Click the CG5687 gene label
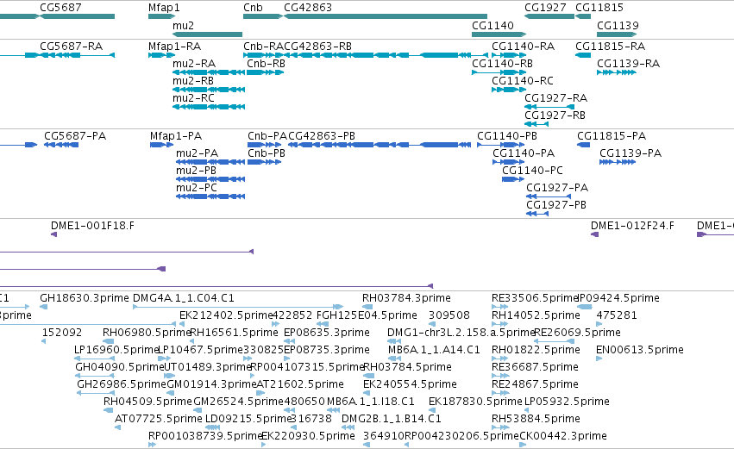This screenshot has width=734, height=449. coord(60,8)
